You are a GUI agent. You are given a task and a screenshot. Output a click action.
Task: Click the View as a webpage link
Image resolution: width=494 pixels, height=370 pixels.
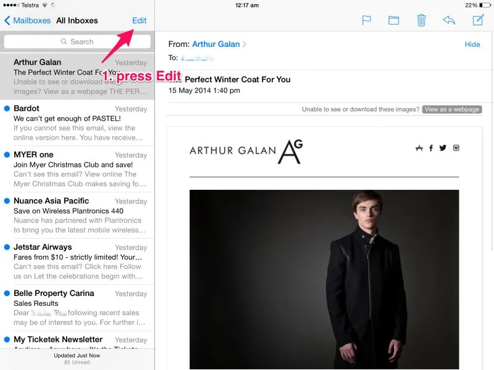(451, 109)
